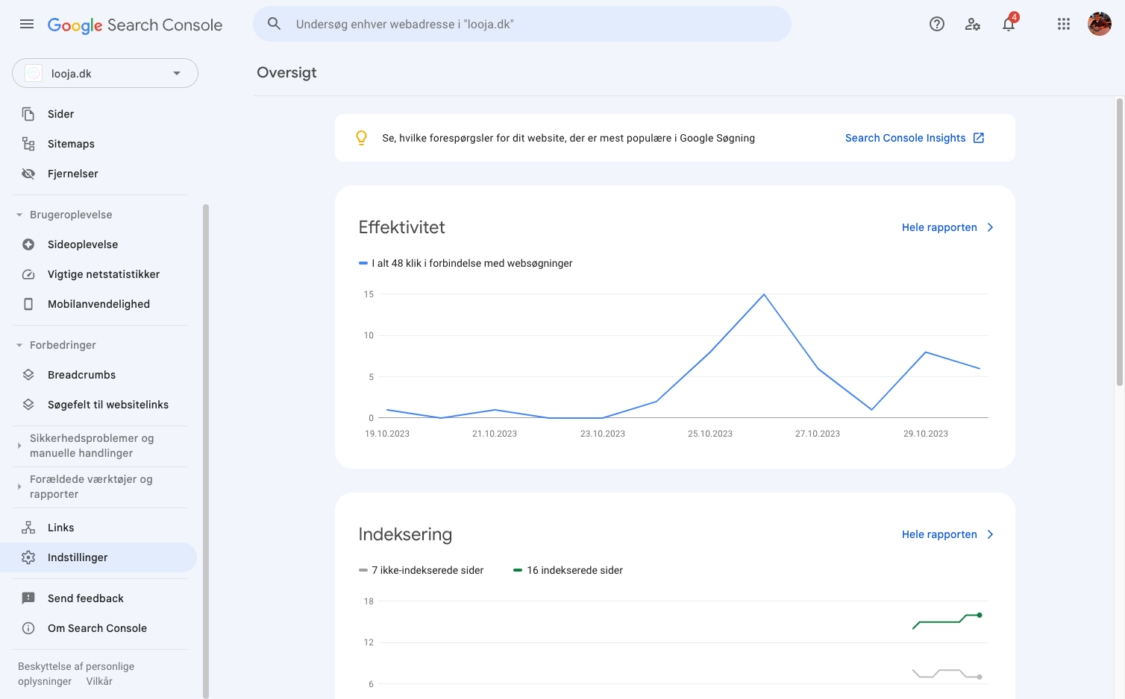Open Hele rapporten for Effektivitet
Image resolution: width=1125 pixels, height=699 pixels.
pos(947,227)
